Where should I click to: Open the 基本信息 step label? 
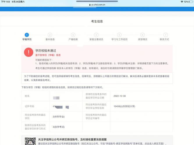(x=50, y=39)
